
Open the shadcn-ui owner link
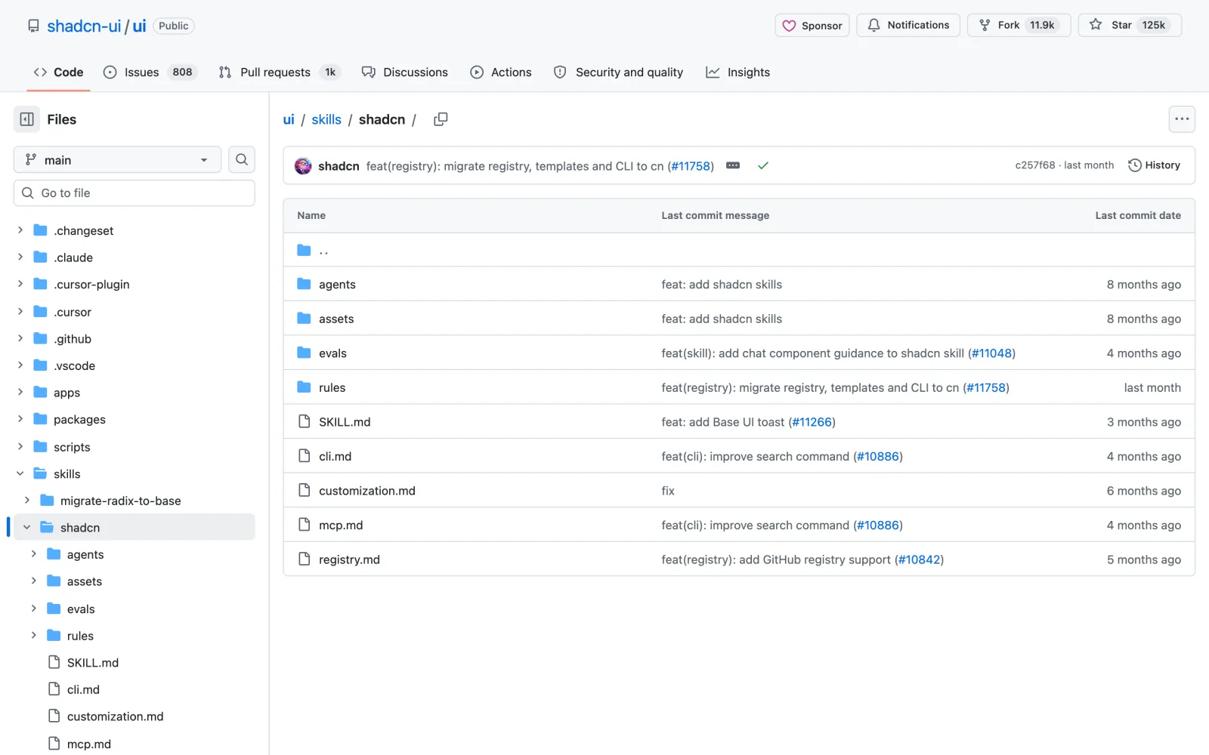pyautogui.click(x=84, y=26)
